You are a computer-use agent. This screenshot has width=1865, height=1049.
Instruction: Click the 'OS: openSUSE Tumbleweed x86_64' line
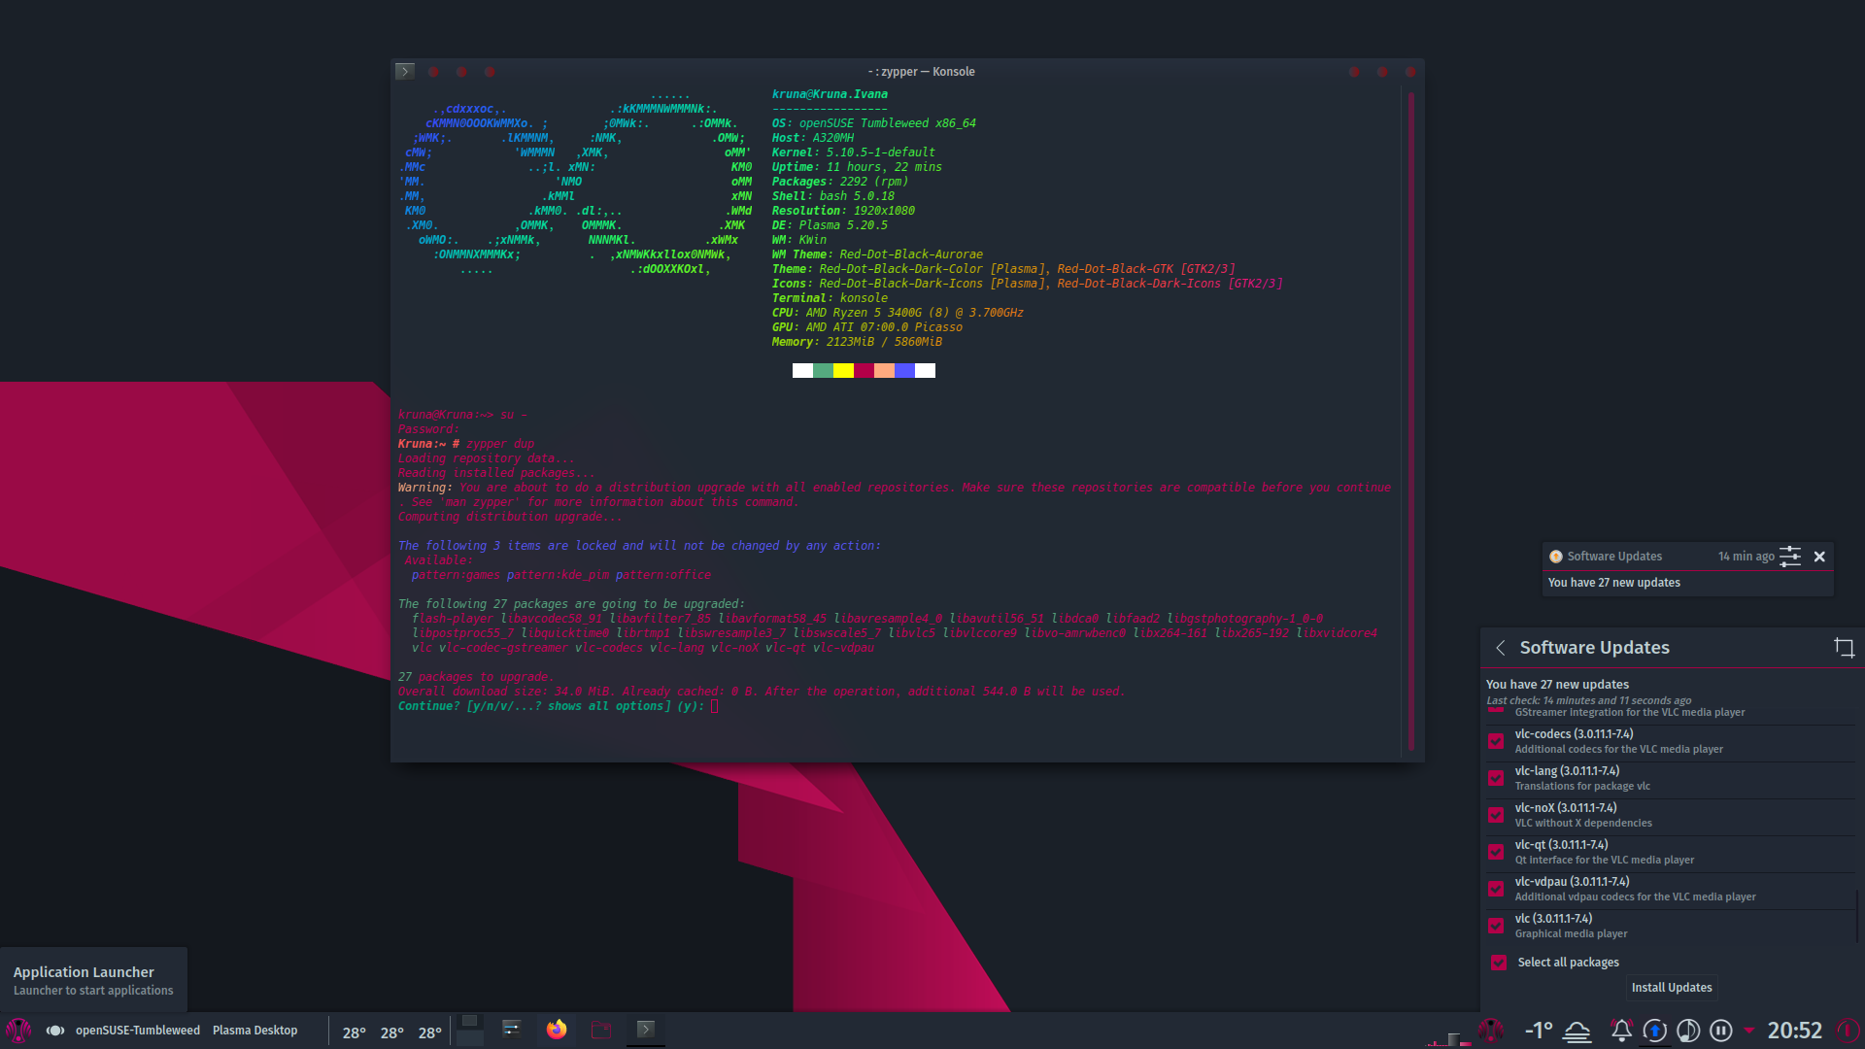(873, 123)
